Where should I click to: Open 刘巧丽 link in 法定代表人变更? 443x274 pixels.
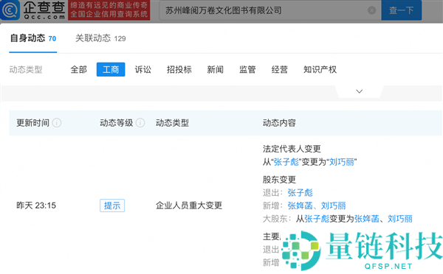tap(342, 162)
